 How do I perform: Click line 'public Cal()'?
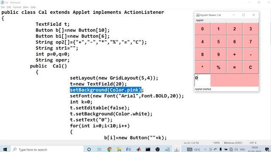coord(48,66)
